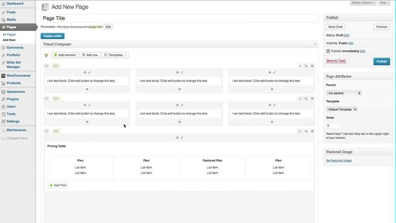
Task: Open the Pages menu item
Action: 11,27
